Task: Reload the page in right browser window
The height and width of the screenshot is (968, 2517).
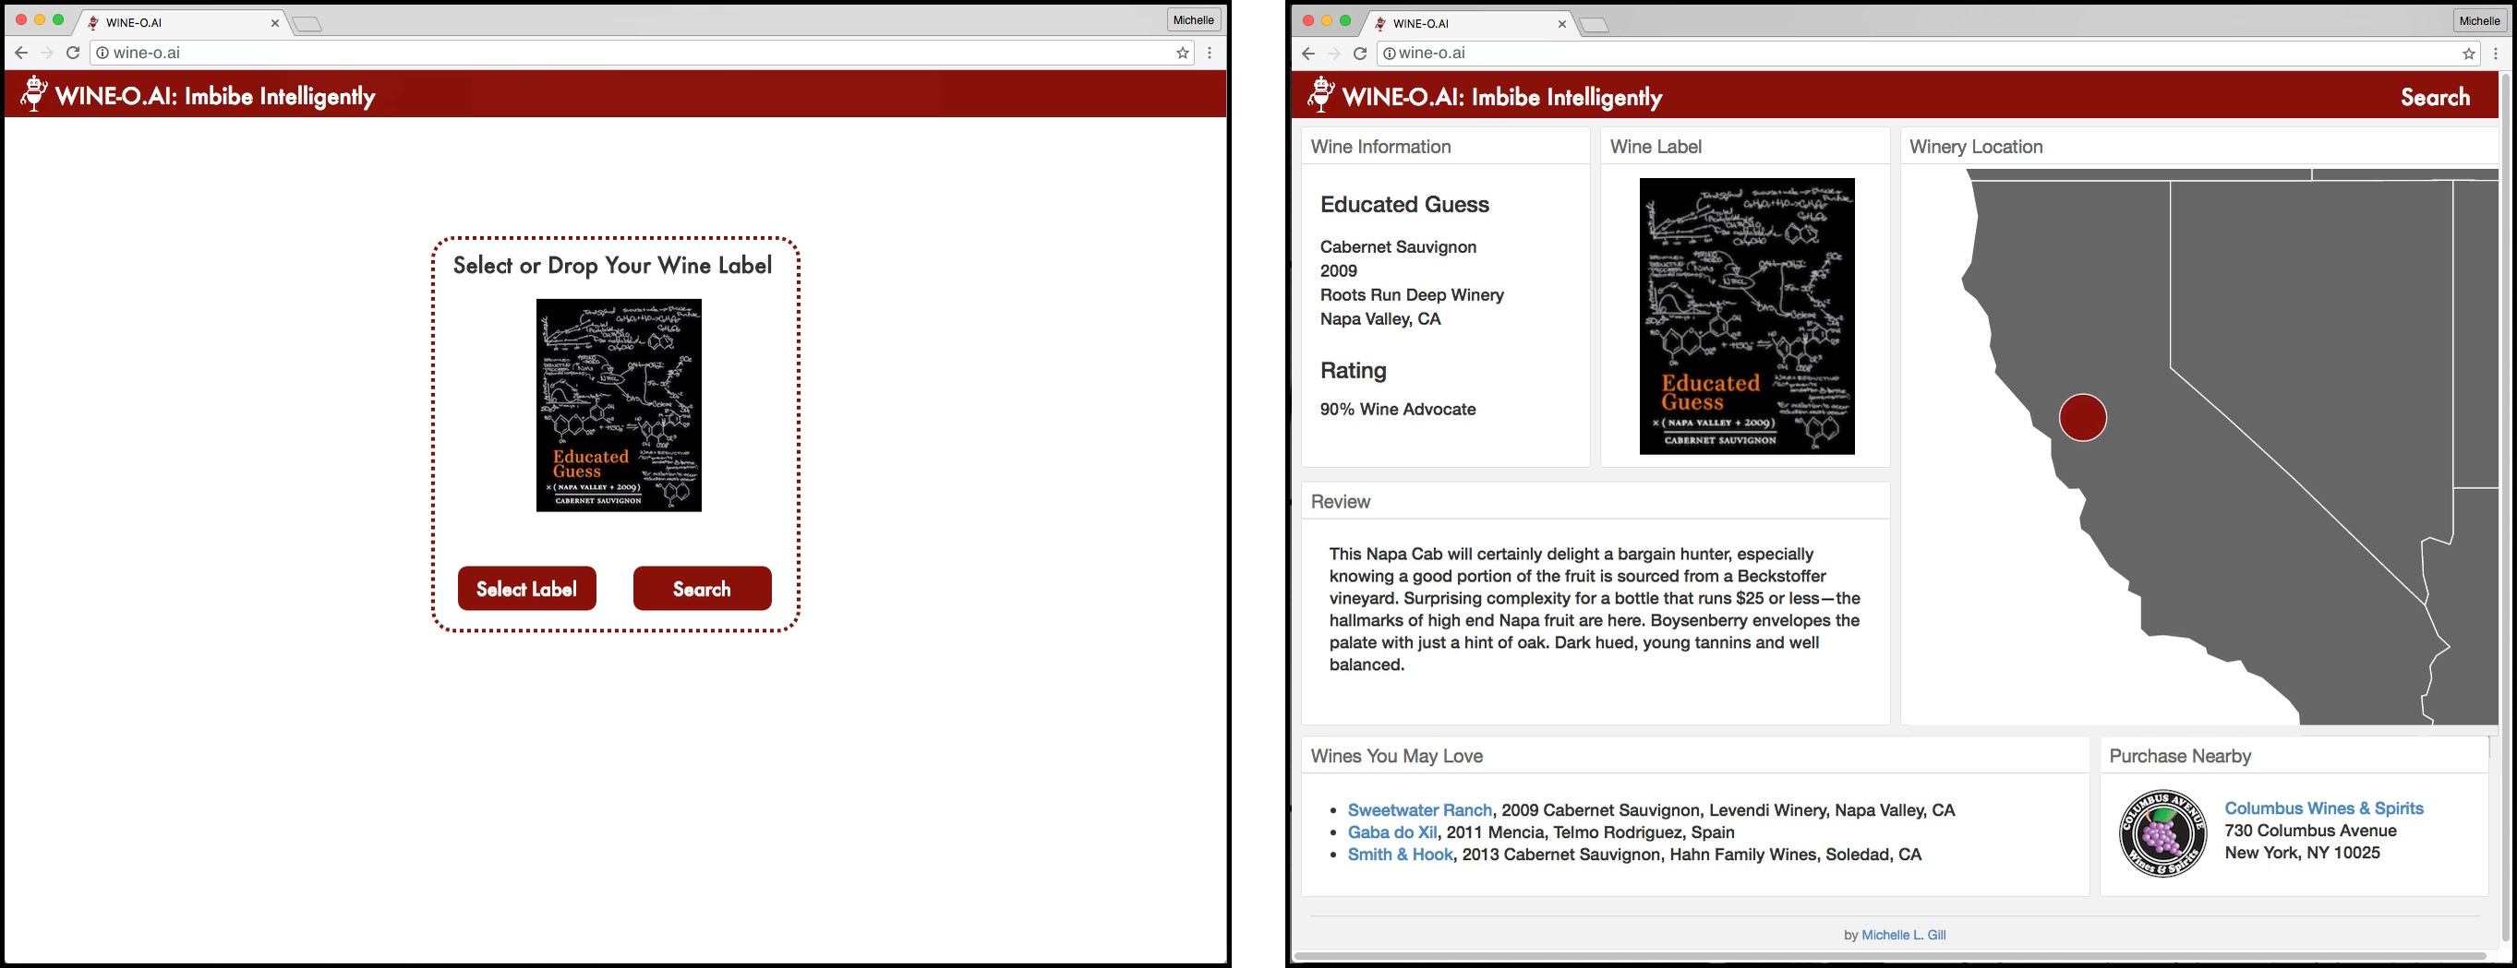Action: 1359,54
